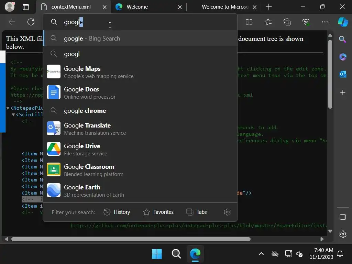
Task: Click the scroll right arrow
Action: point(322,239)
